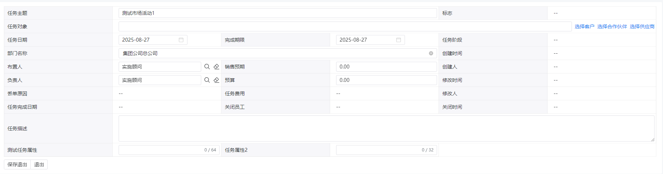Focus the 任务主题 input field
The height and width of the screenshot is (174, 663).
point(277,13)
